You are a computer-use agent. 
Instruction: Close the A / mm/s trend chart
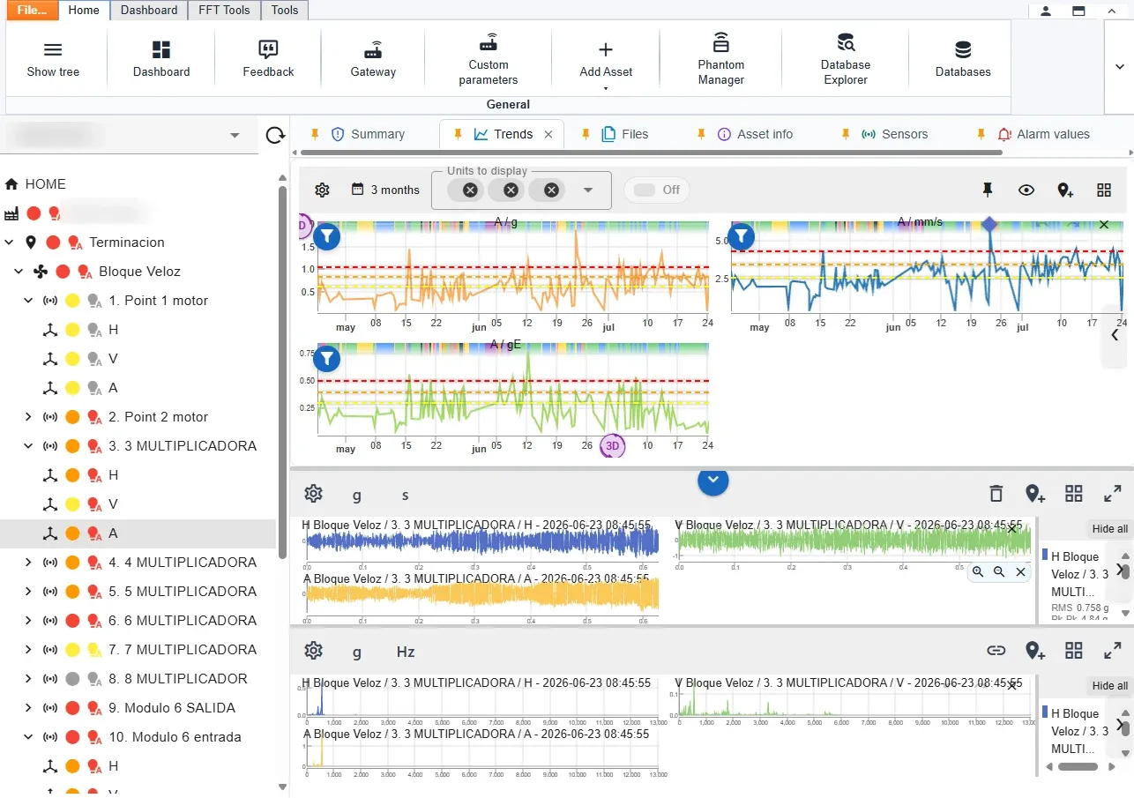pos(1104,225)
